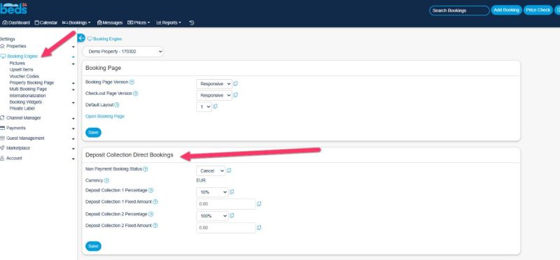
Task: Click copy icon beside Deposit Collection 2 Fixed Amount
Action: (259, 228)
